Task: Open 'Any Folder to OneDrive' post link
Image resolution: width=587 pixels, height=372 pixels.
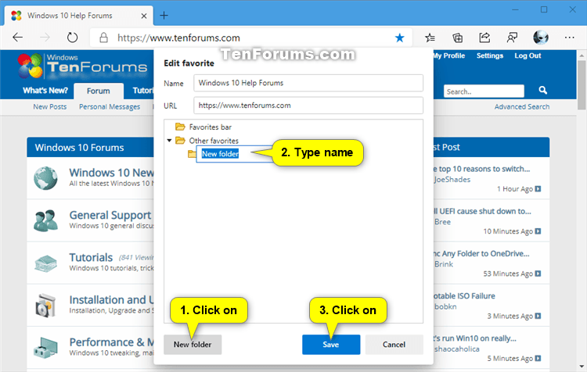Action: pyautogui.click(x=481, y=253)
